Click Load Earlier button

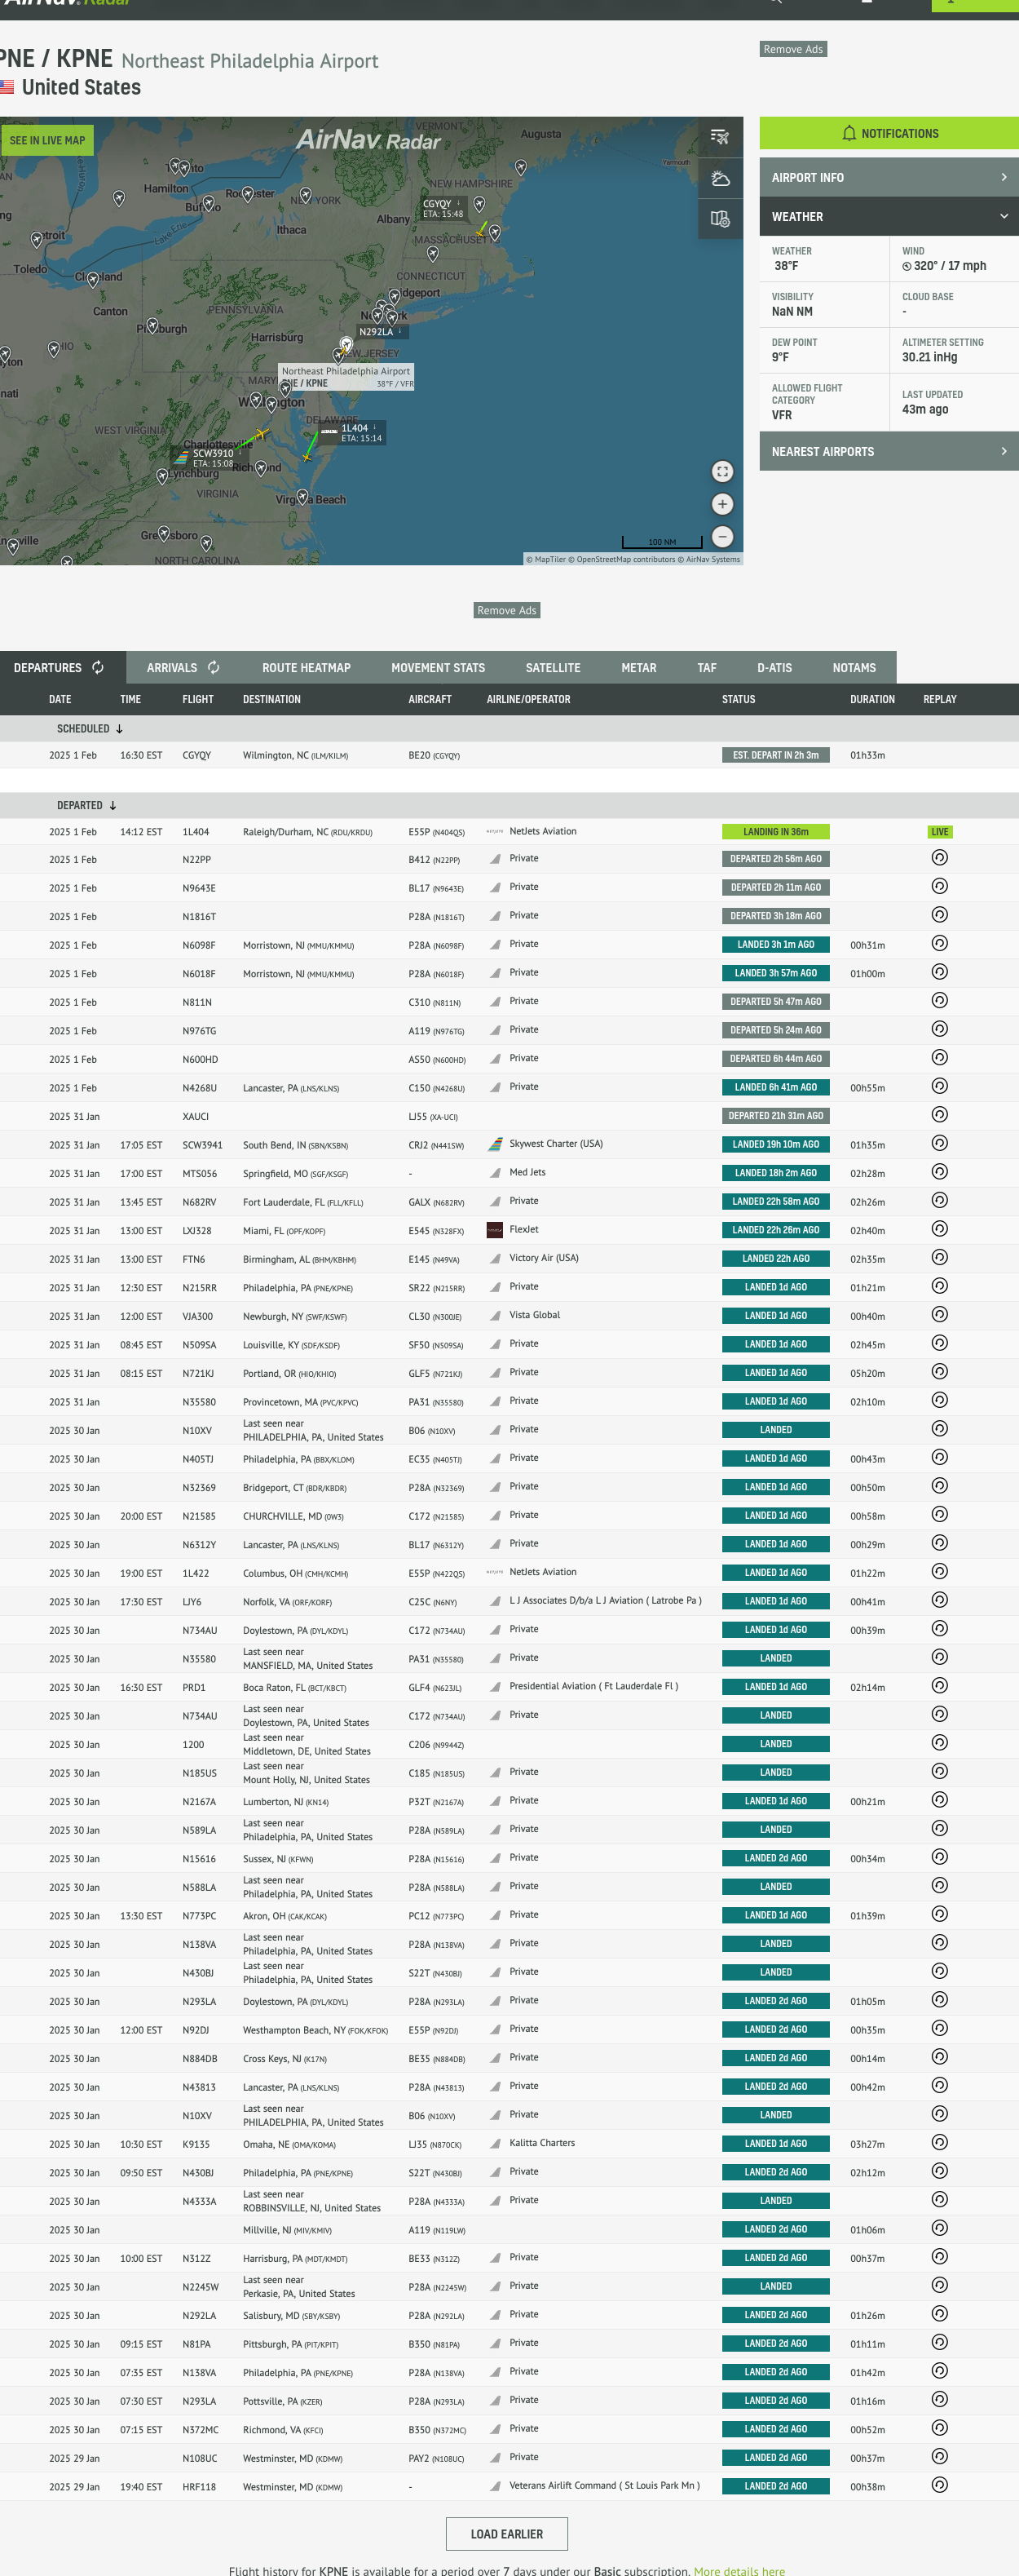click(x=506, y=2533)
